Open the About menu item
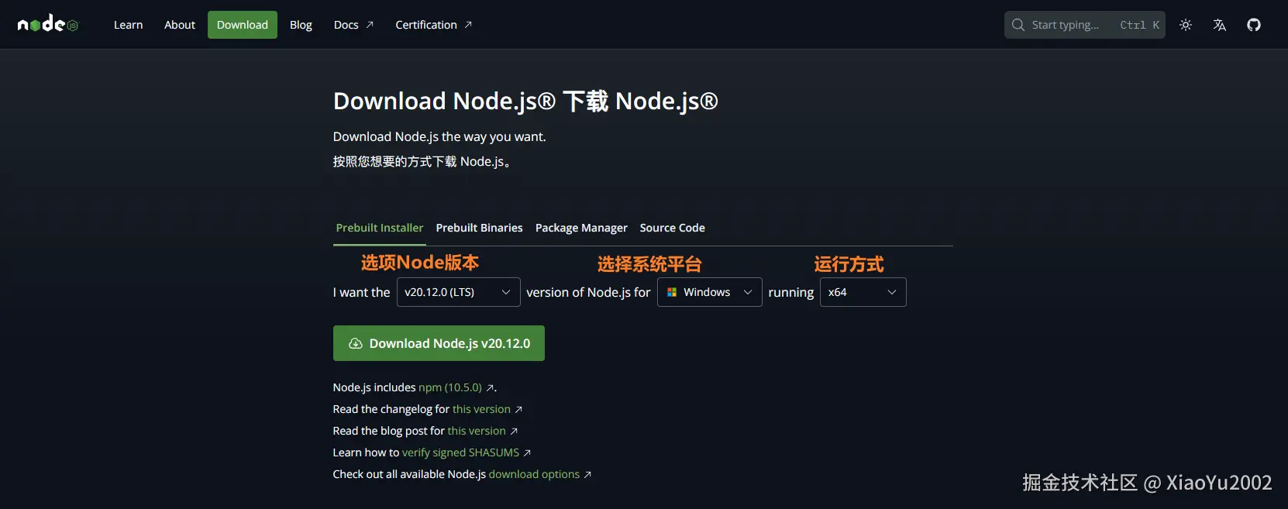Viewport: 1288px width, 509px height. coord(180,25)
